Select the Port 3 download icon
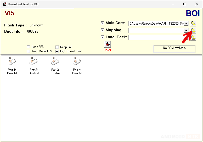Viewport: 203px width, 142px height. click(x=55, y=62)
